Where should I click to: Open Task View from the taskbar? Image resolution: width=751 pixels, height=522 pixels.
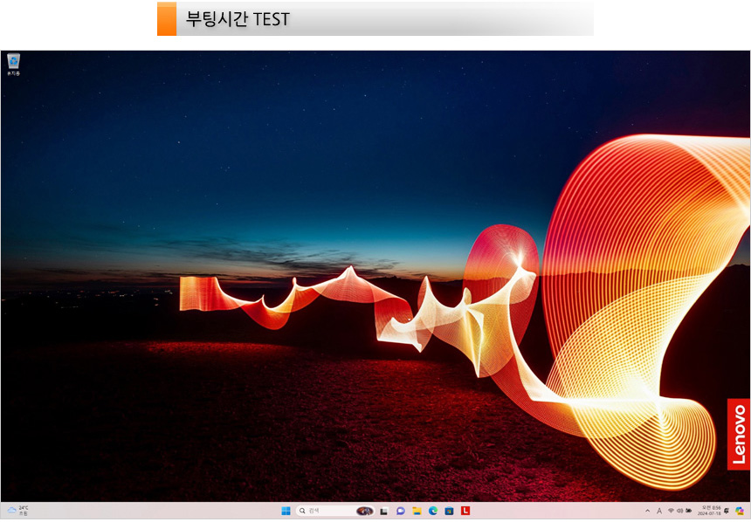click(384, 511)
